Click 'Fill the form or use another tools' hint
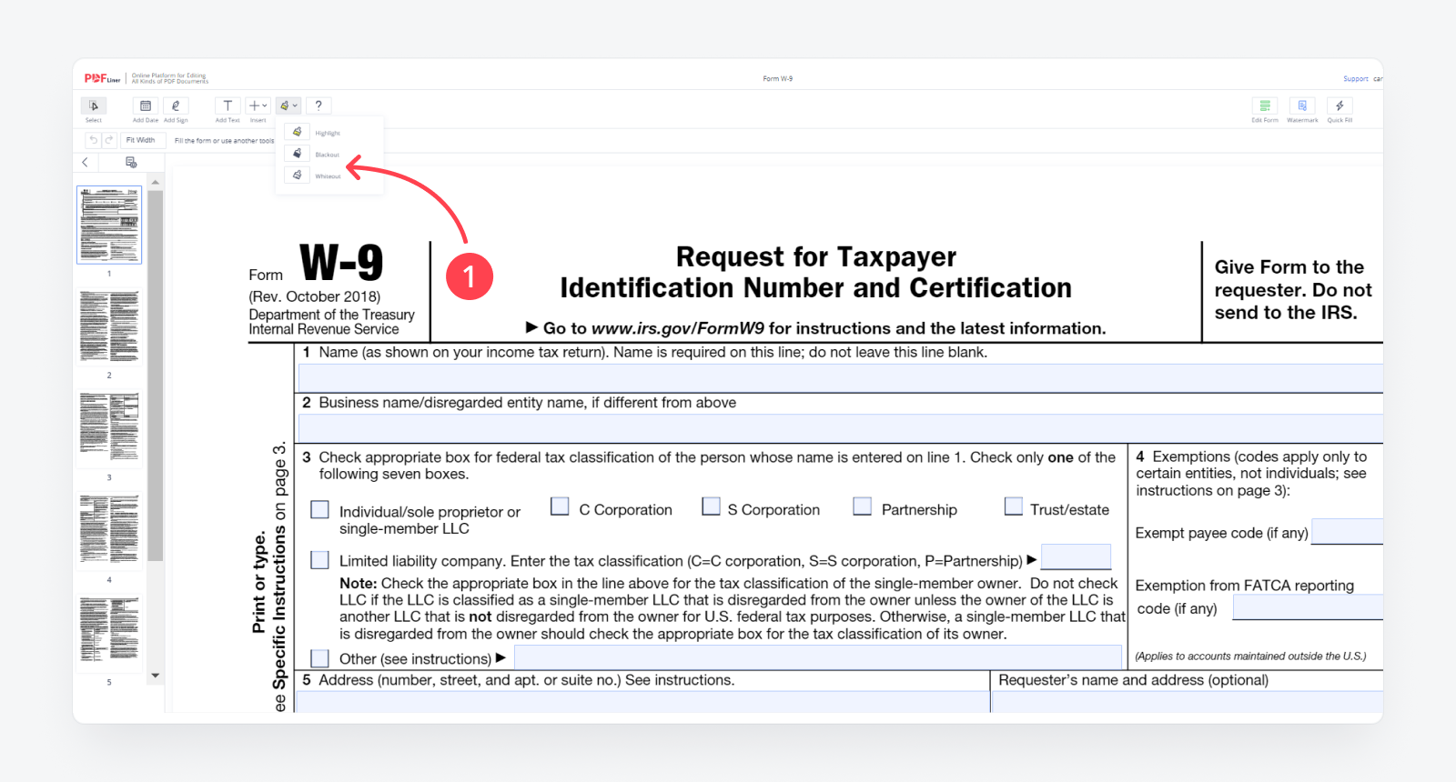 (224, 141)
